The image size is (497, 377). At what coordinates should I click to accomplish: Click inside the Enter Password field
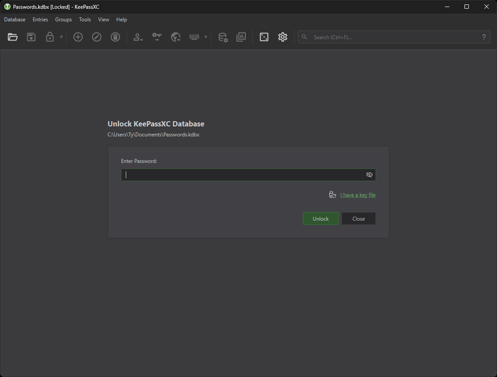(241, 174)
